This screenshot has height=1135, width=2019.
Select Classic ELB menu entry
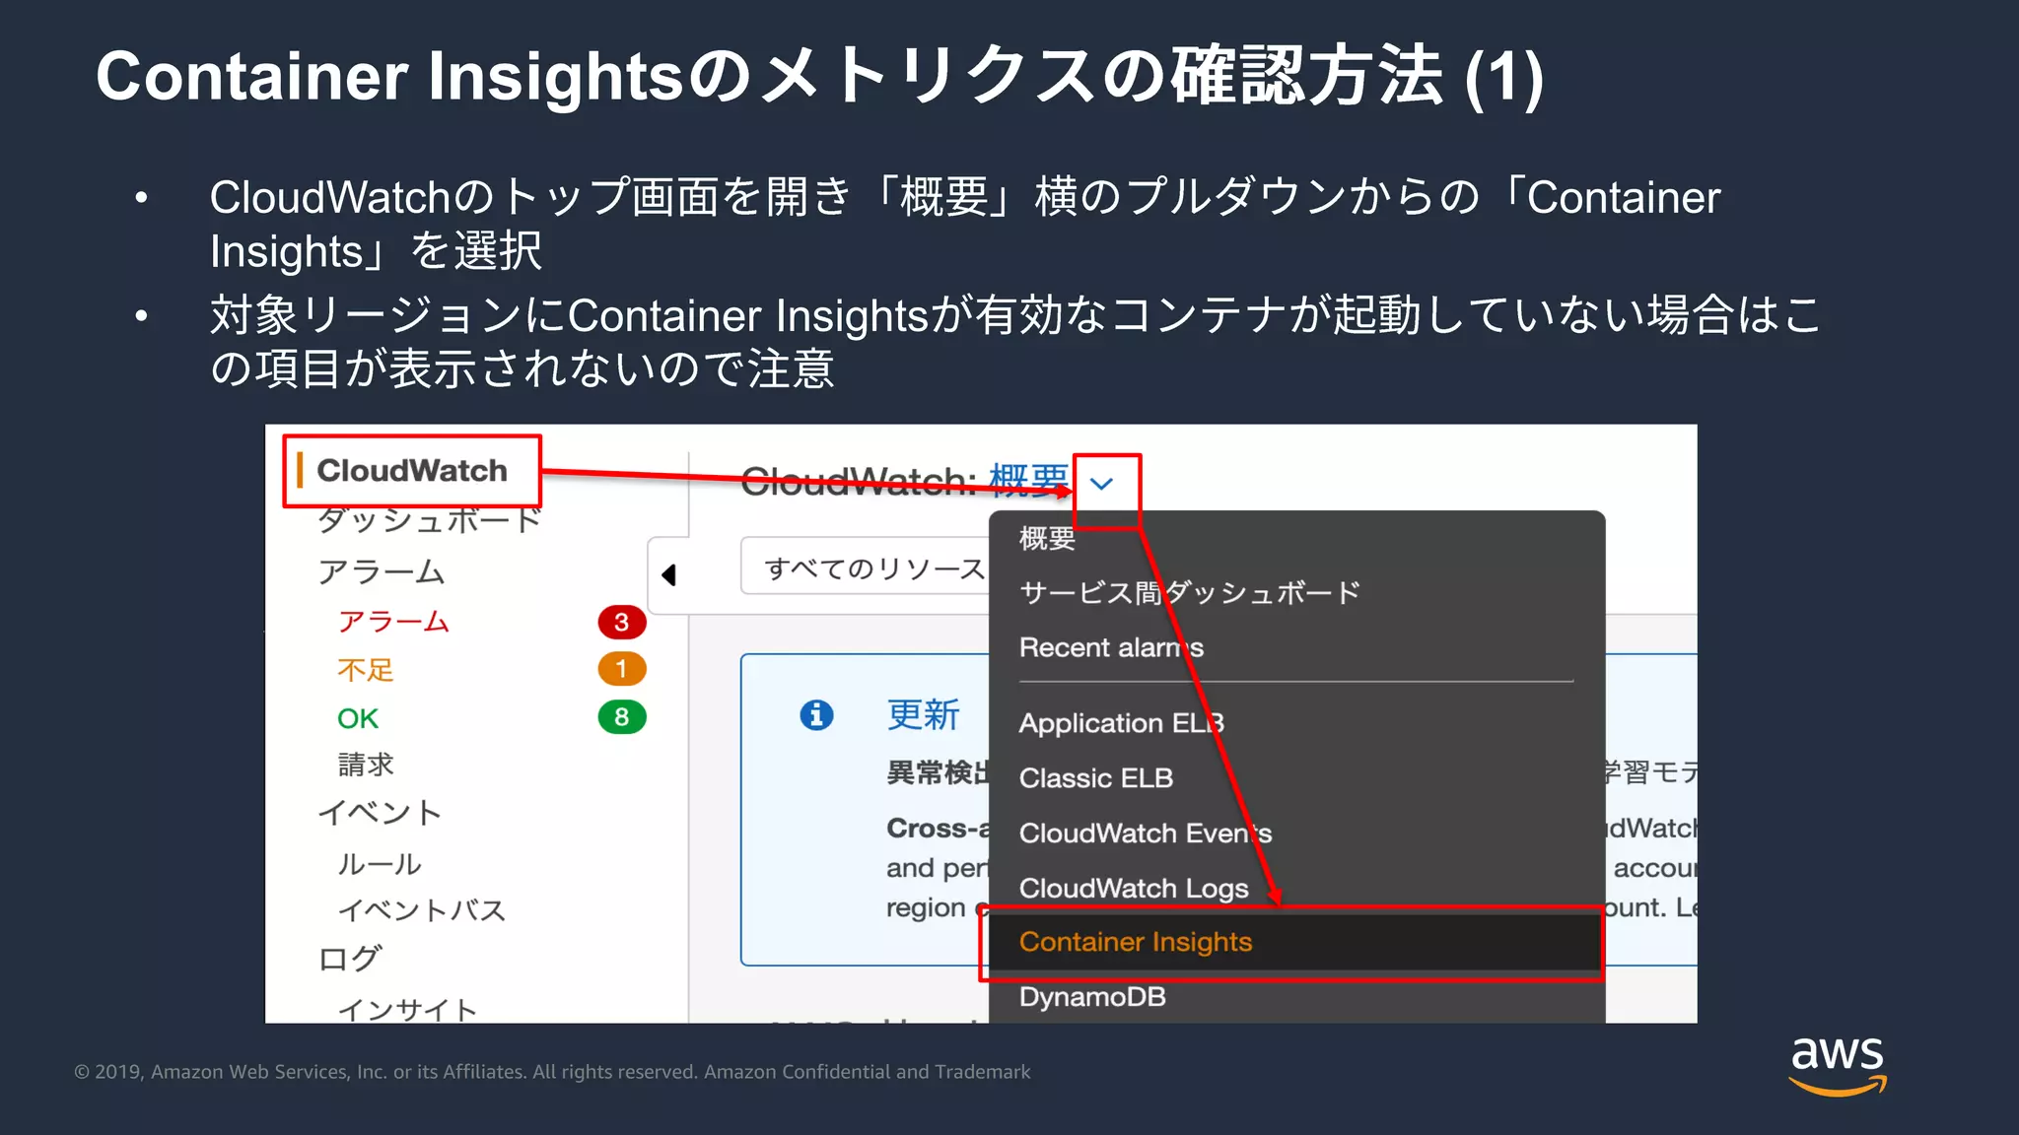tap(1096, 778)
